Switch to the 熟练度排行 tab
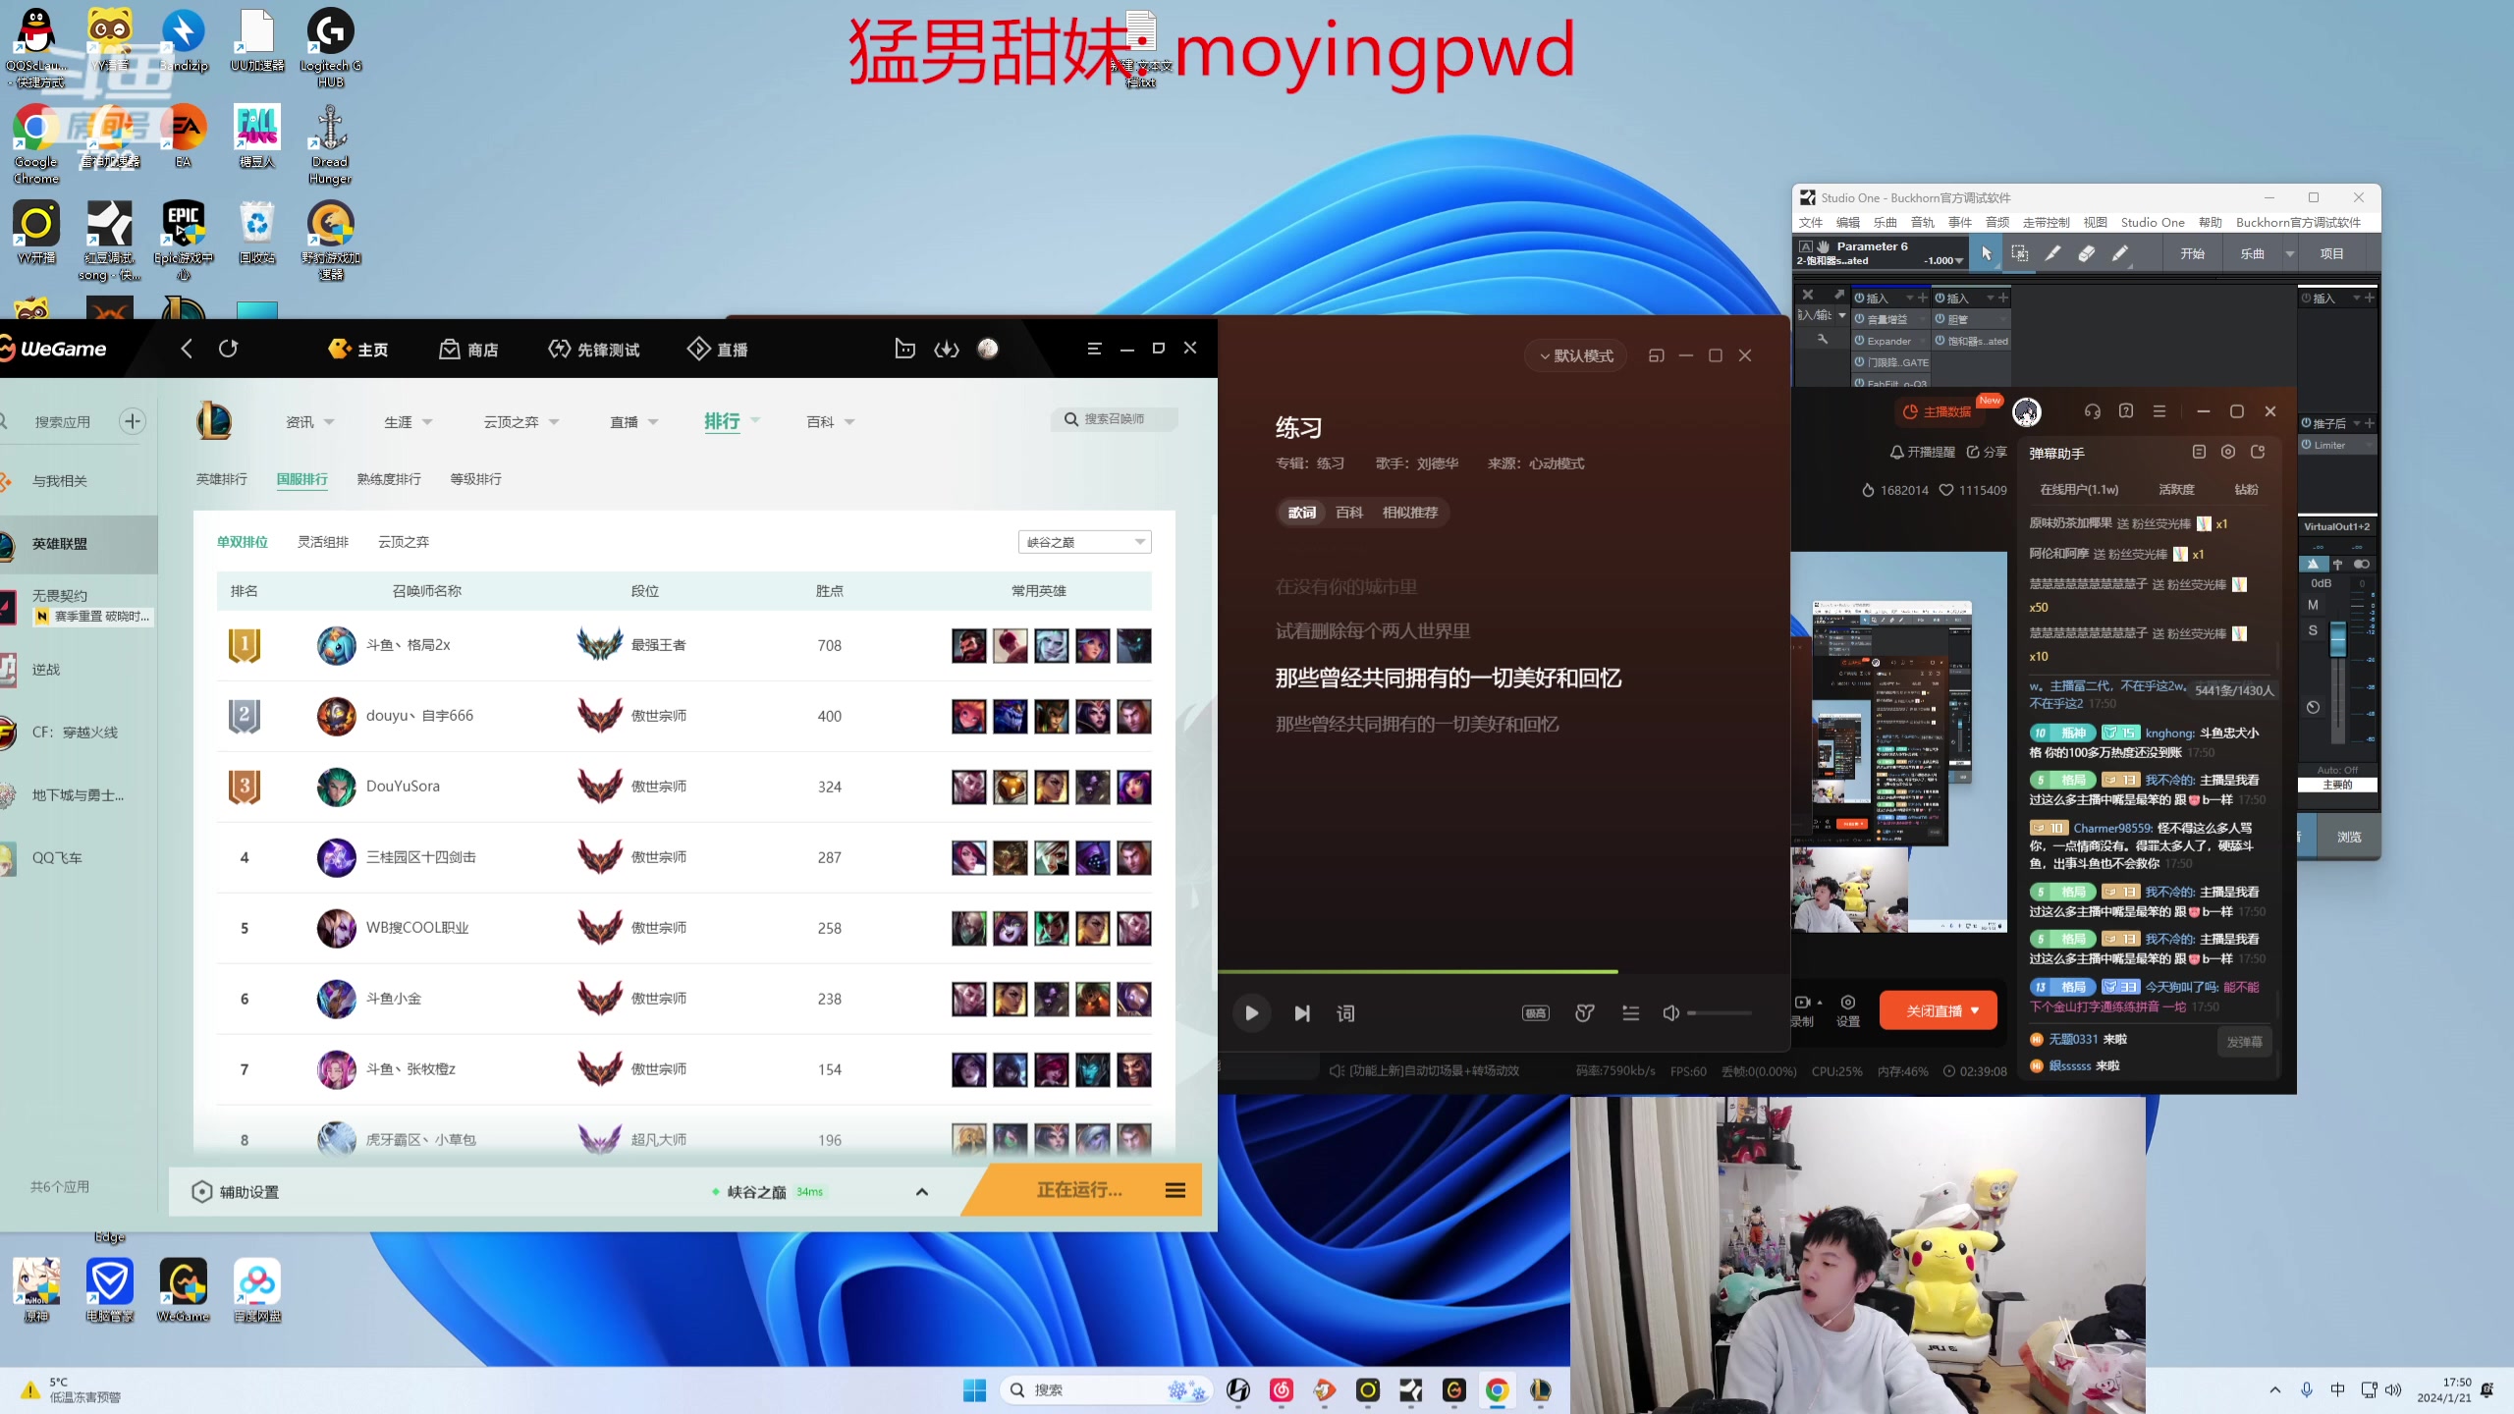This screenshot has width=2514, height=1414. 389,479
